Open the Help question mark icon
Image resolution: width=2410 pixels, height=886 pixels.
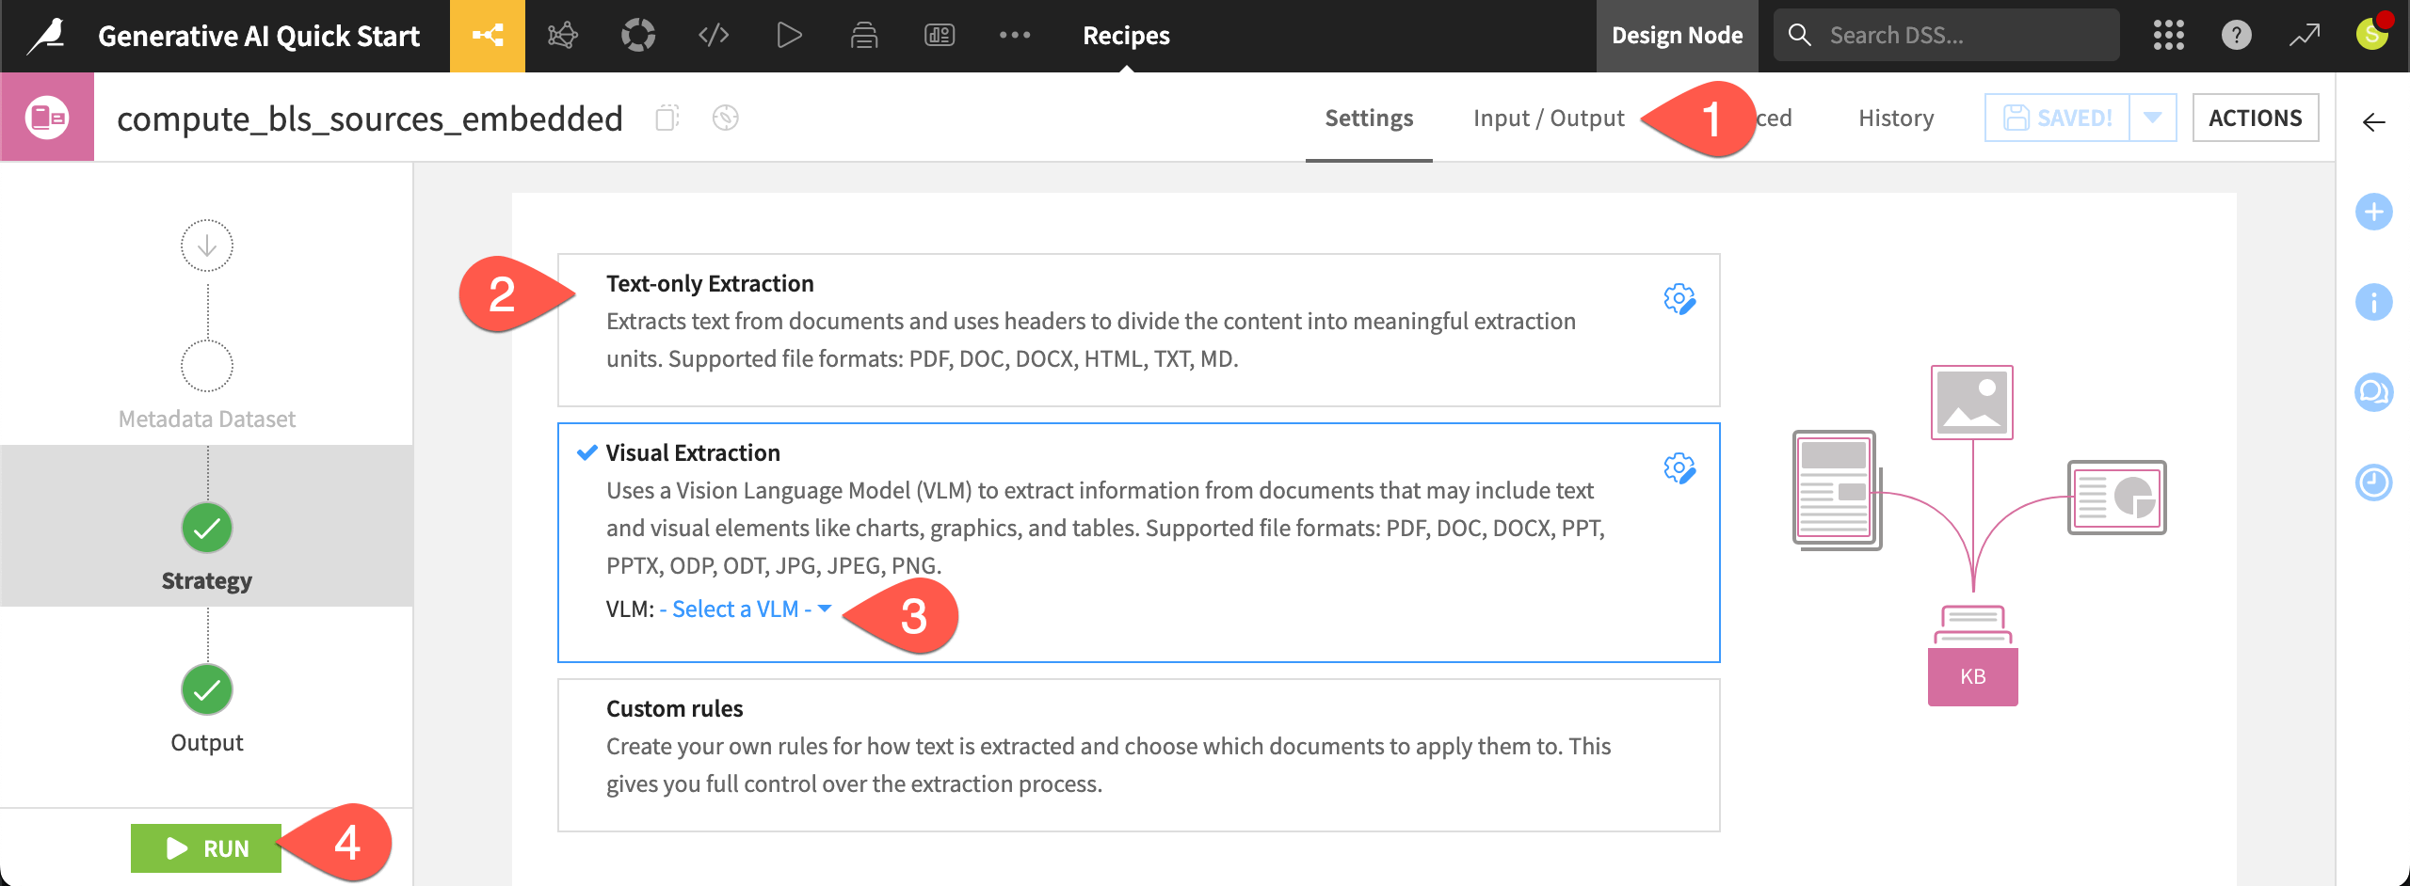2238,36
